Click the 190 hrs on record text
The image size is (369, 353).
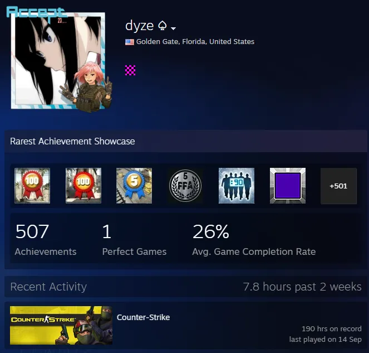pos(332,328)
